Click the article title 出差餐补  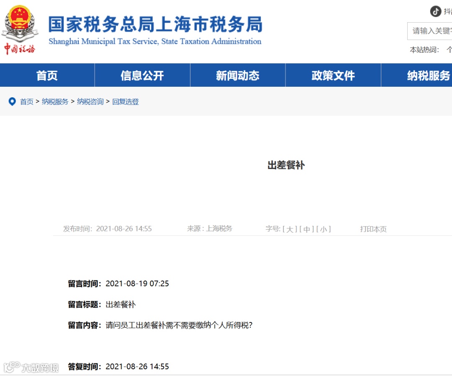point(285,165)
